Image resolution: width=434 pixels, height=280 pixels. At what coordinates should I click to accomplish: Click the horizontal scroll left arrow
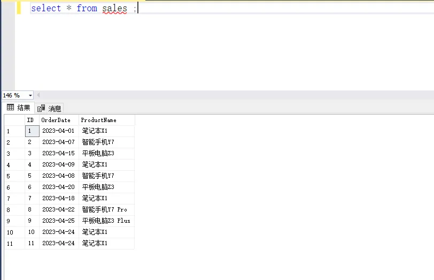click(38, 95)
